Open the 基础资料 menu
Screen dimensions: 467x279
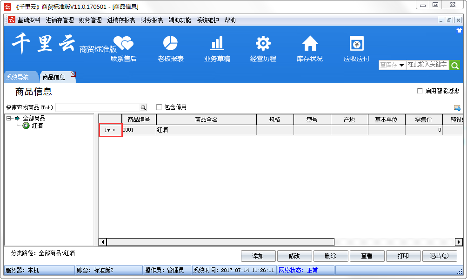[29, 20]
